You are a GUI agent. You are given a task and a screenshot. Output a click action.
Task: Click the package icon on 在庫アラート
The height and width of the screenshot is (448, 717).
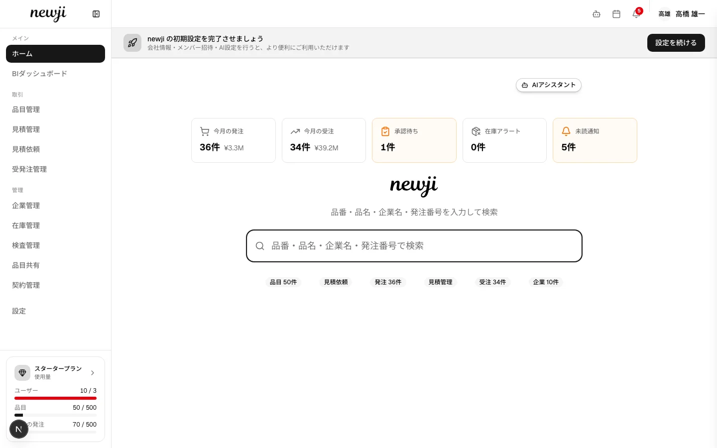pyautogui.click(x=476, y=131)
